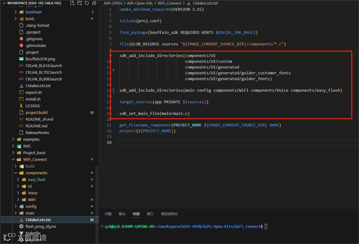
Task: Expand the toolchain folder
Action: pyautogui.click(x=16, y=12)
